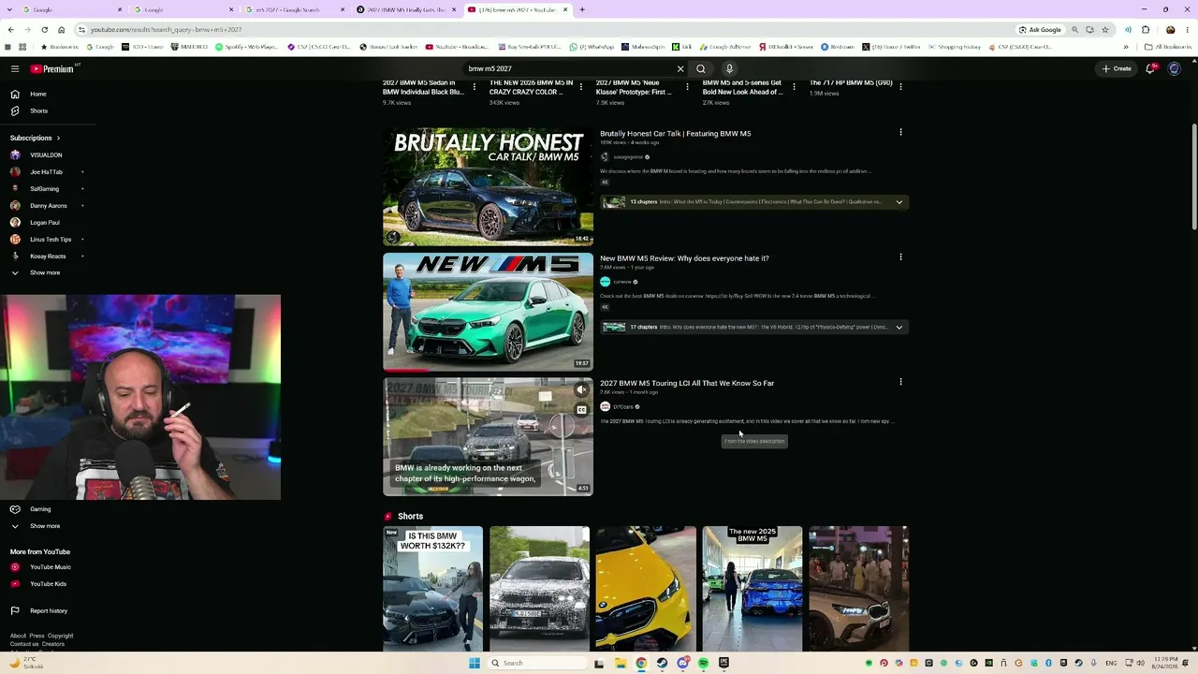The width and height of the screenshot is (1198, 674).
Task: Open Spotify from the taskbar
Action: click(x=703, y=663)
